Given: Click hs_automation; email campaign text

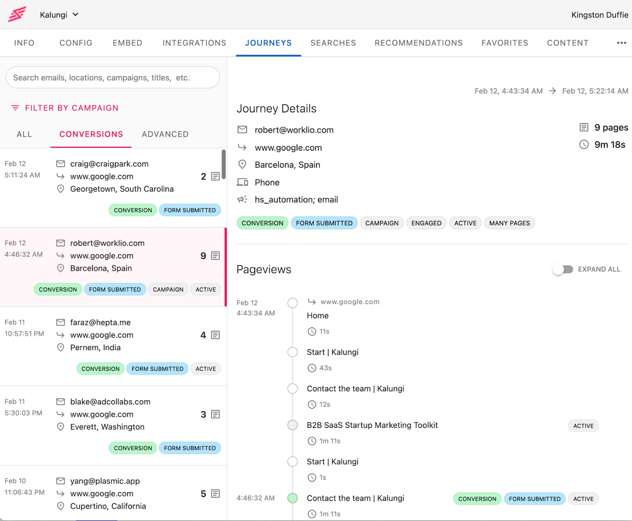Looking at the screenshot, I should tap(296, 200).
